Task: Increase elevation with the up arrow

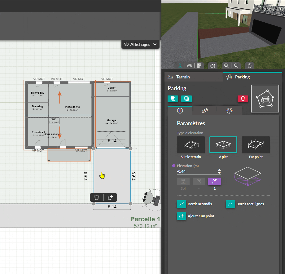Action: tap(219, 170)
